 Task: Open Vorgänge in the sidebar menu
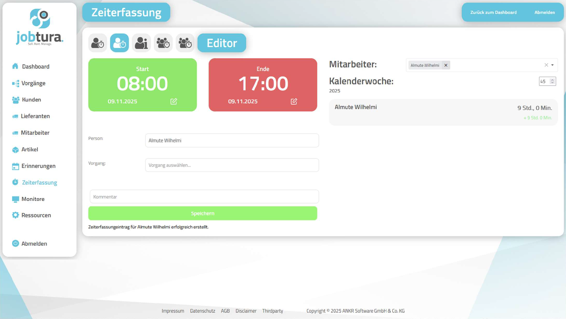[33, 83]
